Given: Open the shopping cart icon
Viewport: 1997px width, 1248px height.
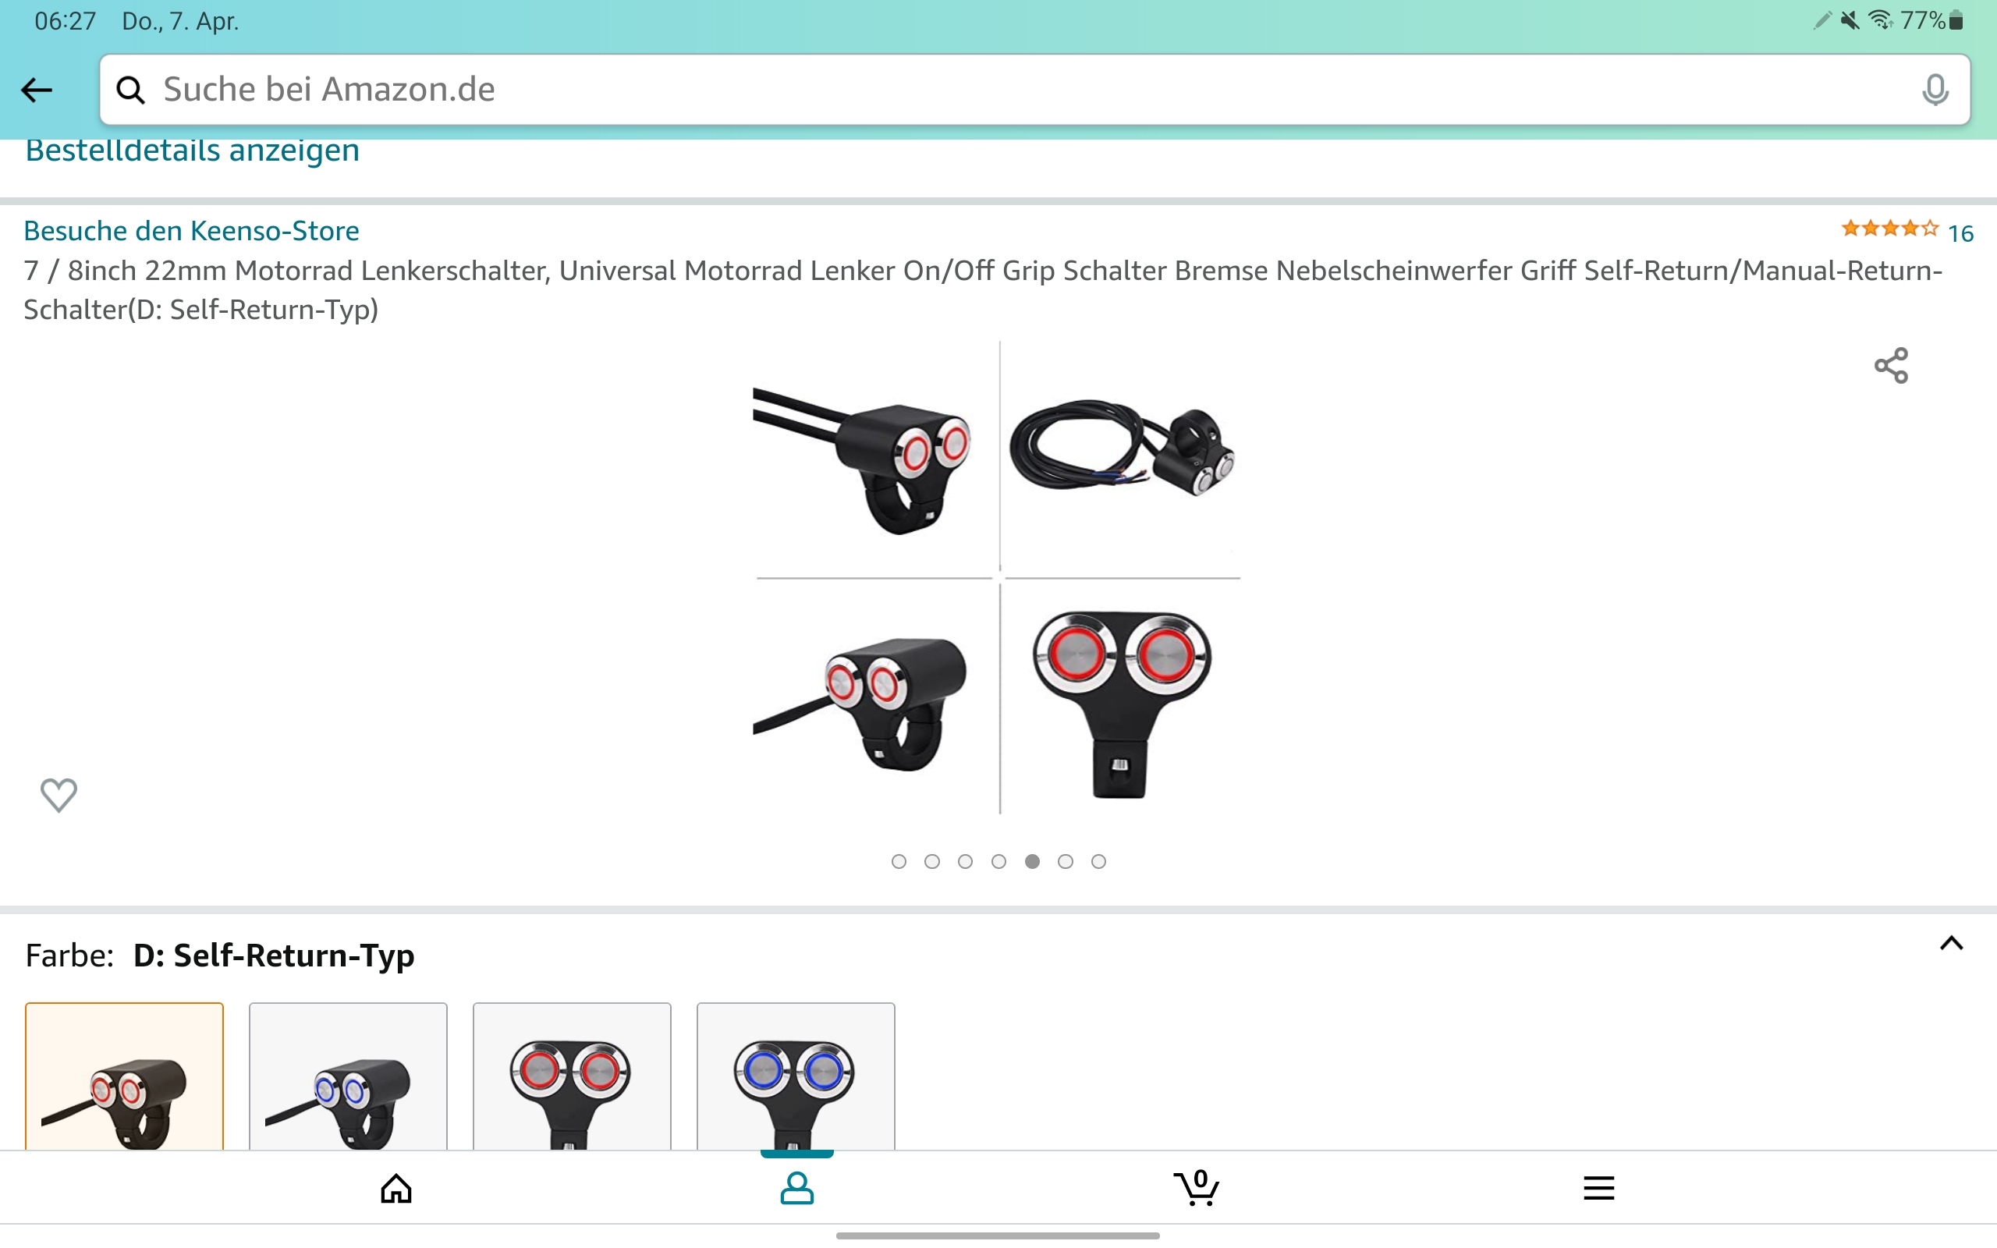Looking at the screenshot, I should coord(1197,1188).
